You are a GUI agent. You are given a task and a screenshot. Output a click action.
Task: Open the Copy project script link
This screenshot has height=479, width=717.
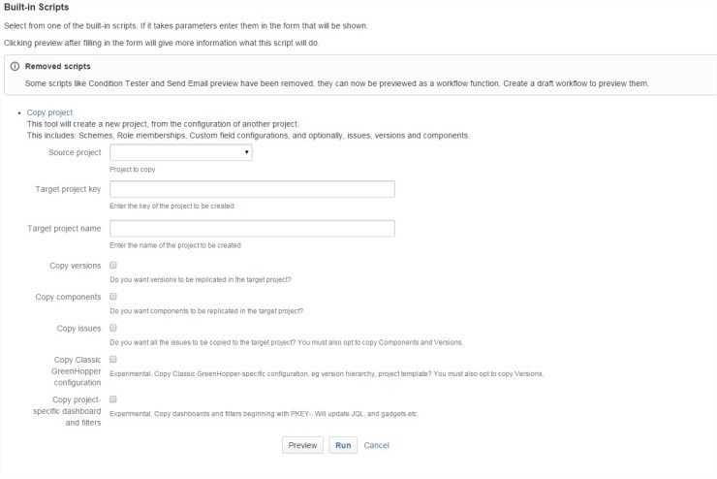(49, 112)
